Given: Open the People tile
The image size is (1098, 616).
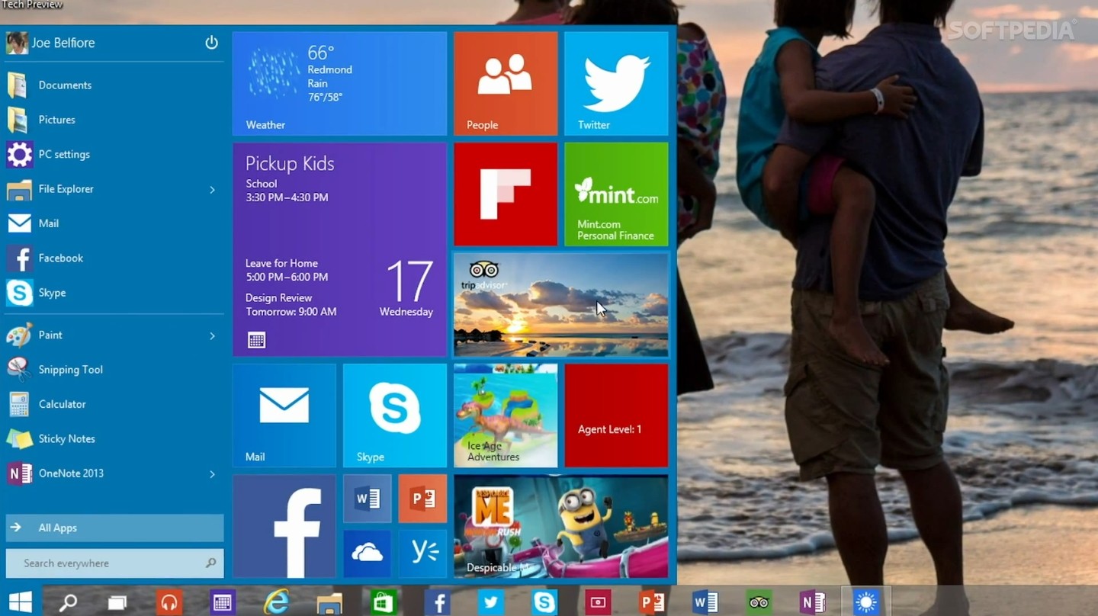Looking at the screenshot, I should pos(506,84).
